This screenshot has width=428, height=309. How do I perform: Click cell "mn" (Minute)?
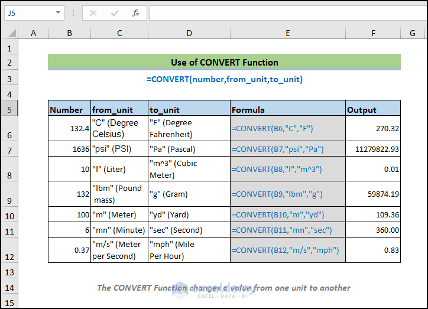coord(119,229)
